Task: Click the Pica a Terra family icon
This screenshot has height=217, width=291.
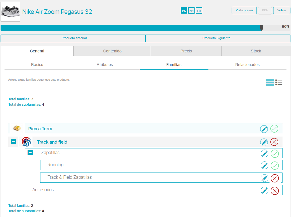Action: pyautogui.click(x=17, y=128)
